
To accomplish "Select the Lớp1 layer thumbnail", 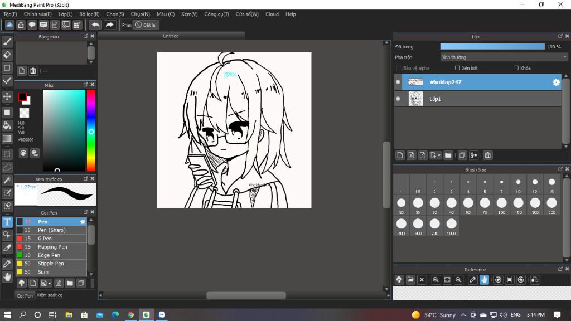I will tap(415, 99).
